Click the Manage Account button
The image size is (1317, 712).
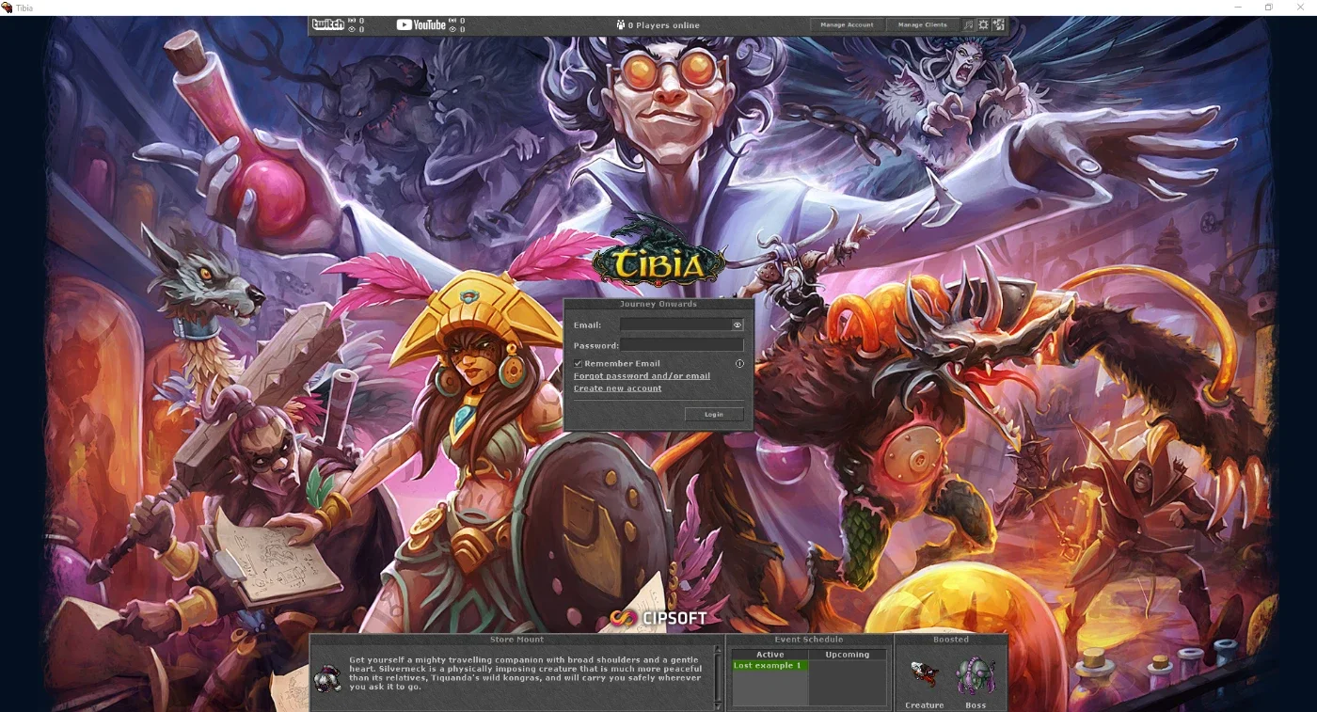[847, 25]
